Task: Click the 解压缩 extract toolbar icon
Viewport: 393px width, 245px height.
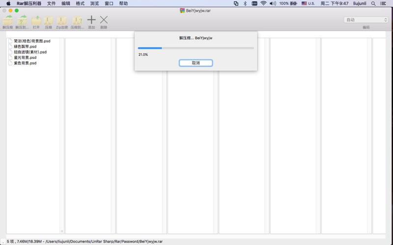Action: click(7, 21)
